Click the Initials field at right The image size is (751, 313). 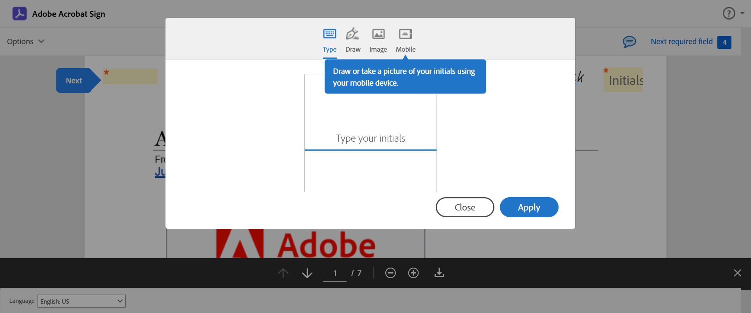coord(623,80)
